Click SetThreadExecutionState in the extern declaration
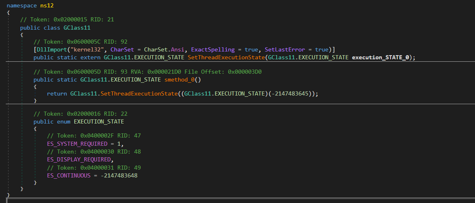Image resolution: width=475 pixels, height=203 pixels. coord(226,57)
